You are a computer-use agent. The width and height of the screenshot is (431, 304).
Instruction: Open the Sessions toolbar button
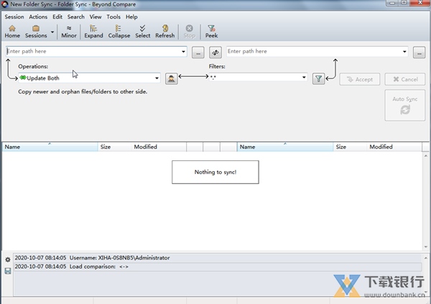point(36,31)
